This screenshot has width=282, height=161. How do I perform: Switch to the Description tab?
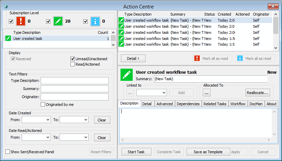[129, 103]
